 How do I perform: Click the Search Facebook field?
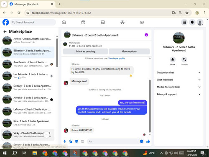[x=33, y=22]
